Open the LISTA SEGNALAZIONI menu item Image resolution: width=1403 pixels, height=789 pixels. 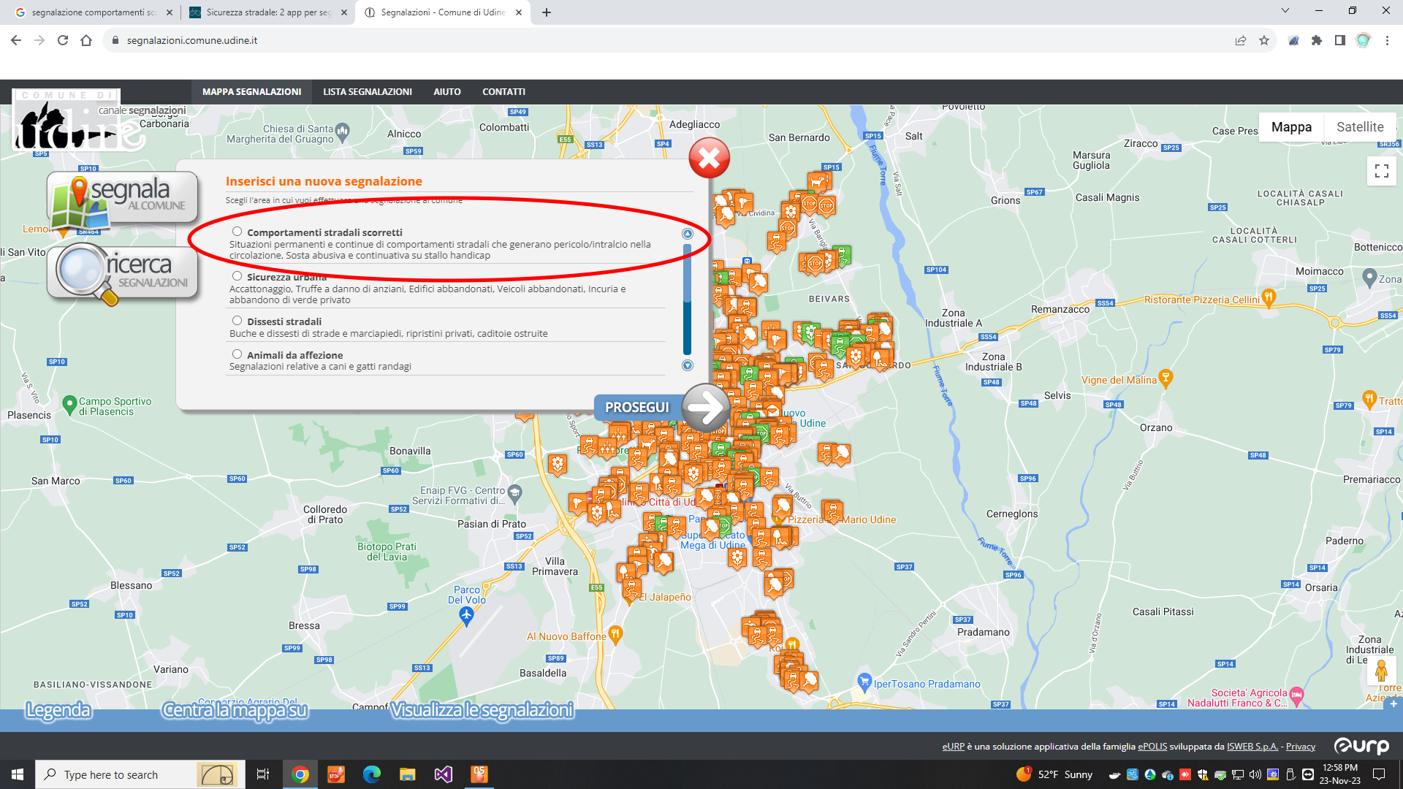[368, 92]
